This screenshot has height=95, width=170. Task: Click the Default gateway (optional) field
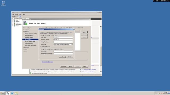coord(63,54)
